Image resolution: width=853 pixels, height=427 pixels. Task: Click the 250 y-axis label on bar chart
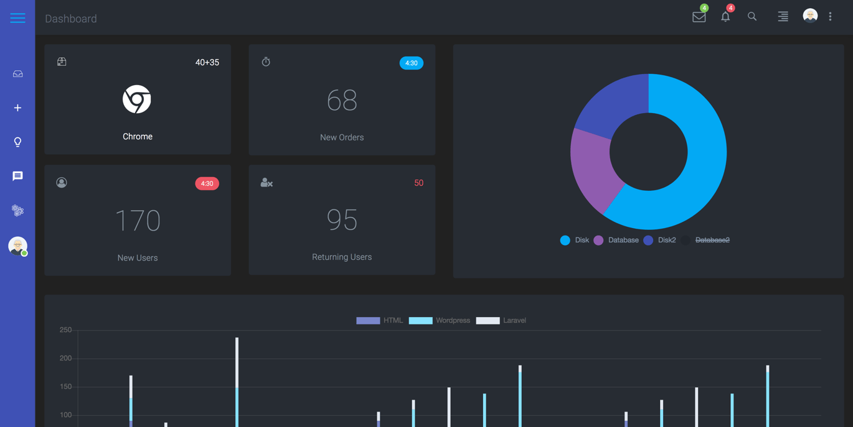tap(65, 330)
